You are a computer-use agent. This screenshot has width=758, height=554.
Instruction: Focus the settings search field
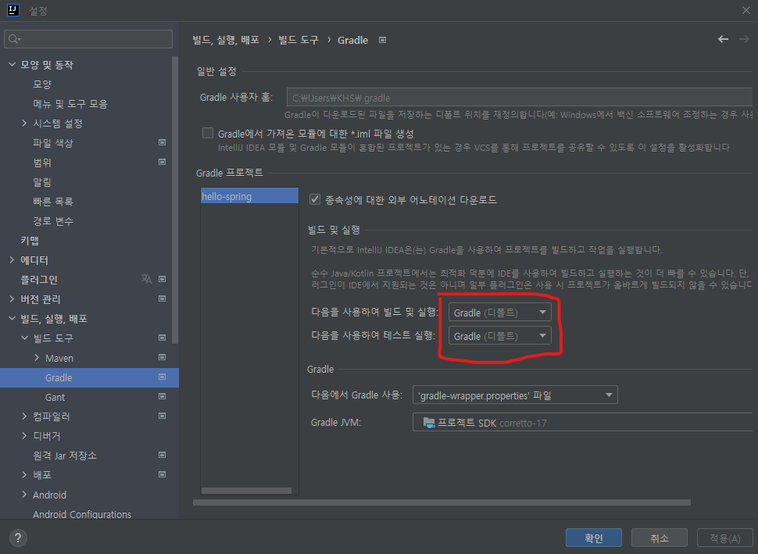pos(88,39)
